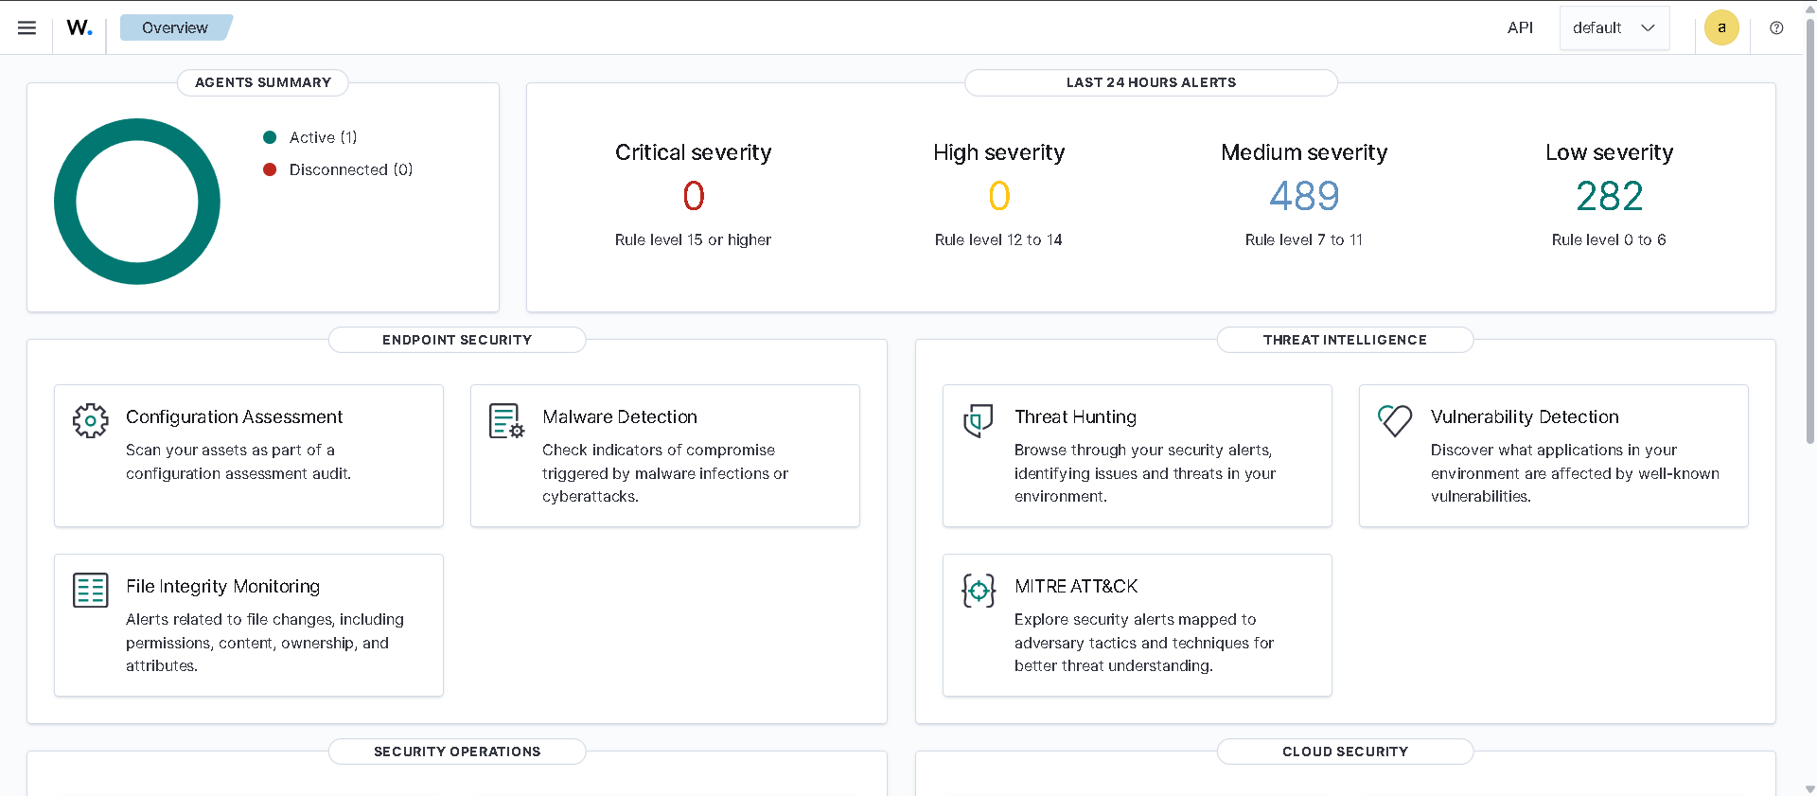Expand the default index pattern dropdown
The height and width of the screenshot is (796, 1817).
1614,27
